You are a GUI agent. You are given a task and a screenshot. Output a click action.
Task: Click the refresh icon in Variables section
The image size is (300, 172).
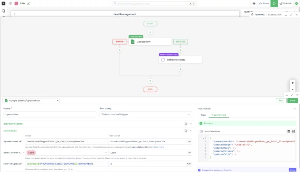tap(186, 131)
